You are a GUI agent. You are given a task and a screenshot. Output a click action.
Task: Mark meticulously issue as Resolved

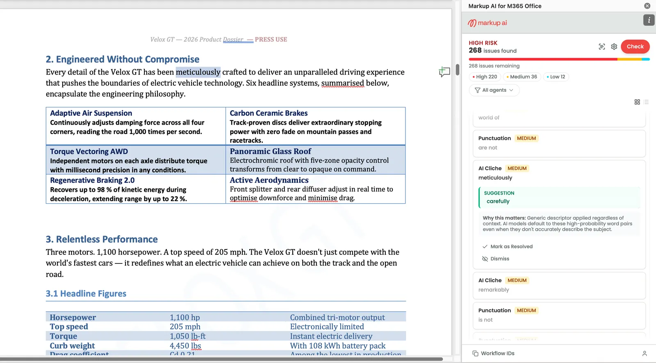click(x=508, y=247)
